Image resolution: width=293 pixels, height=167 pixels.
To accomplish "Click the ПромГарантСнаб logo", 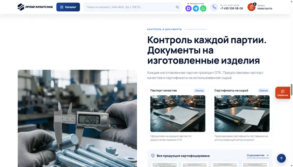I will click(x=35, y=7).
